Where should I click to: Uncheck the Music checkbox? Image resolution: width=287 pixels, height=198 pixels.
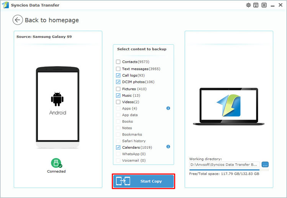(118, 95)
